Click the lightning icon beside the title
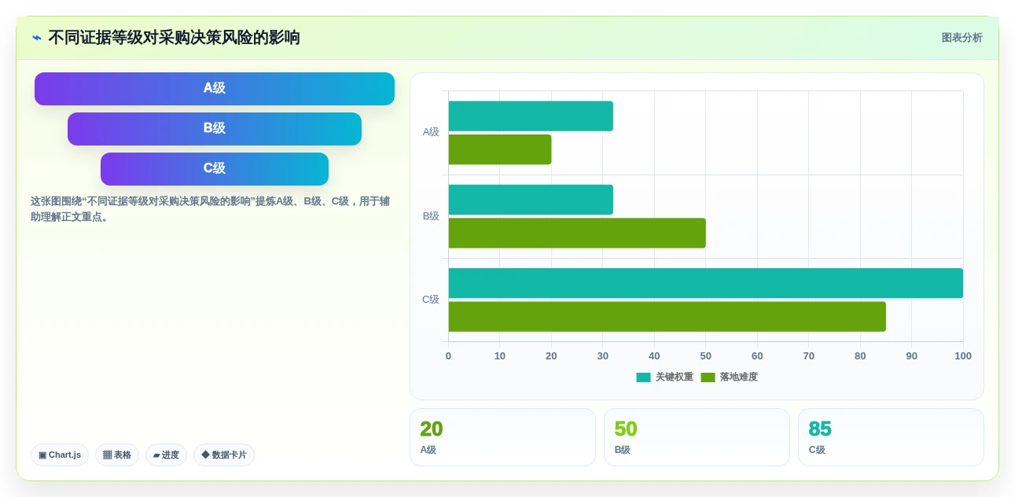 [37, 38]
